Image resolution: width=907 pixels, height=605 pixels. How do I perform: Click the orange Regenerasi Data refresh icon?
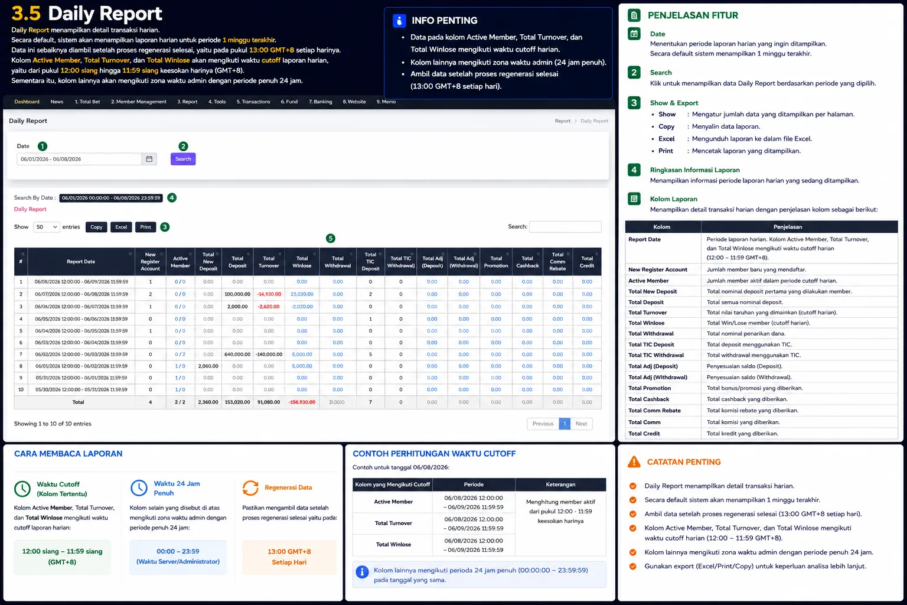coord(251,488)
